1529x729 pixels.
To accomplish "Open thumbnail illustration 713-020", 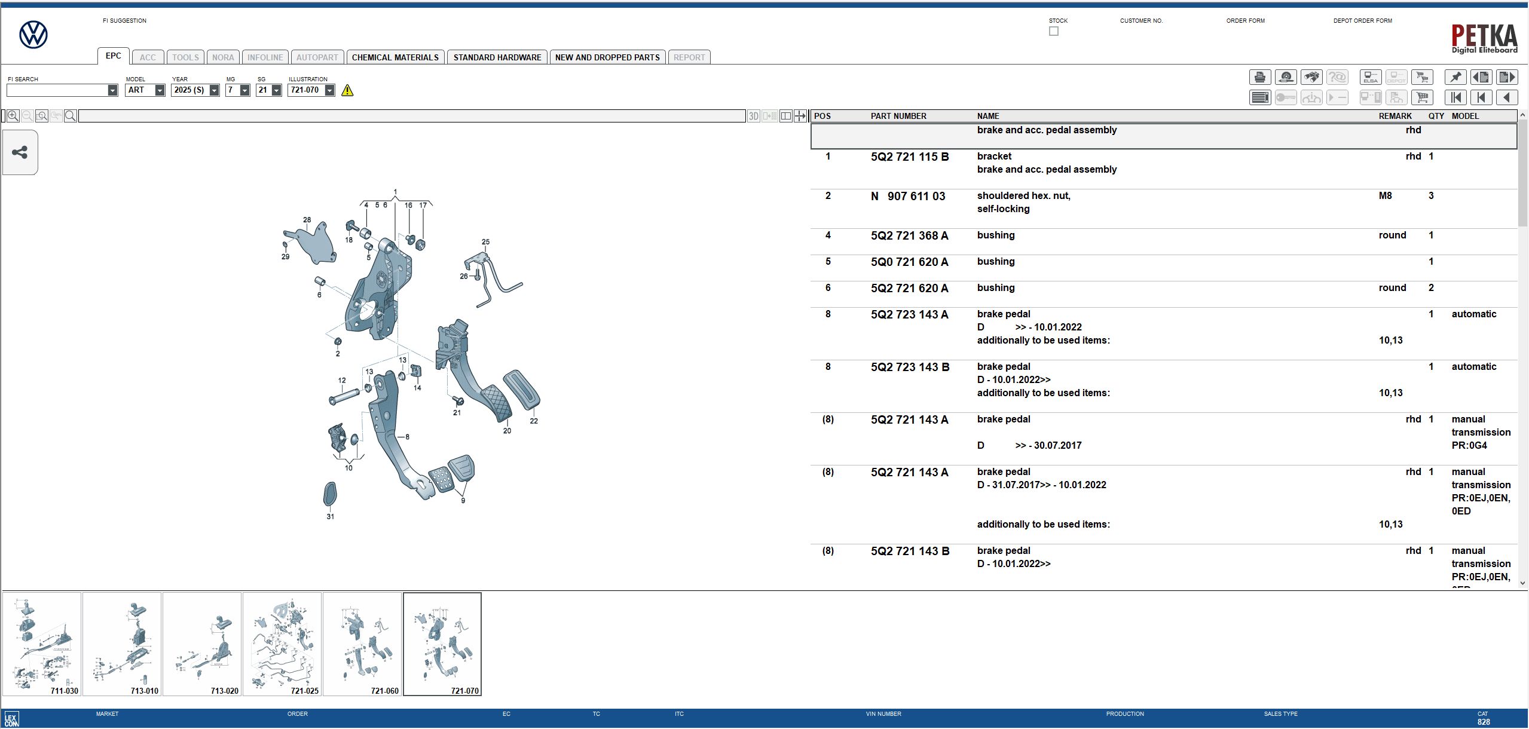I will tap(202, 644).
